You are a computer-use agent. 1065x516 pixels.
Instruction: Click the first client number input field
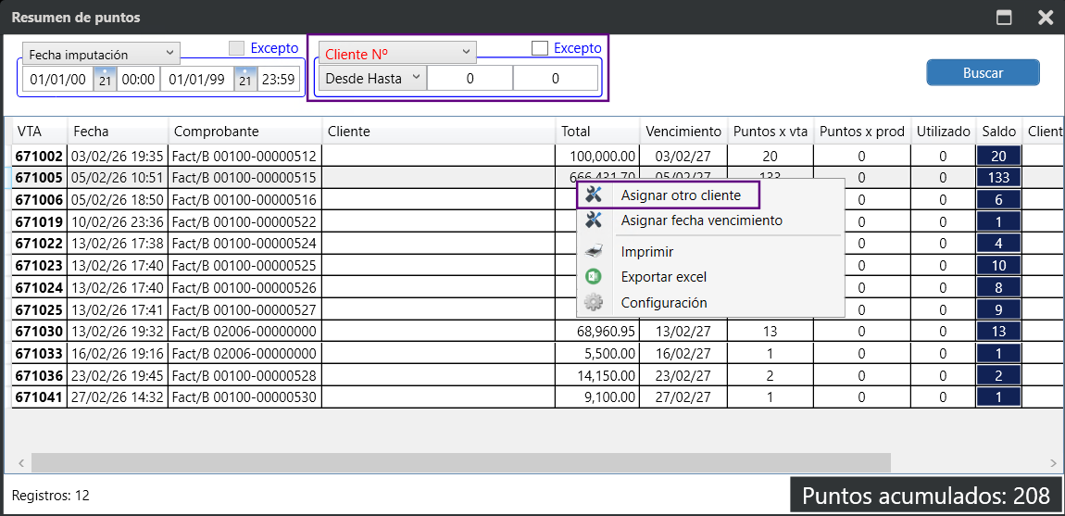(470, 79)
